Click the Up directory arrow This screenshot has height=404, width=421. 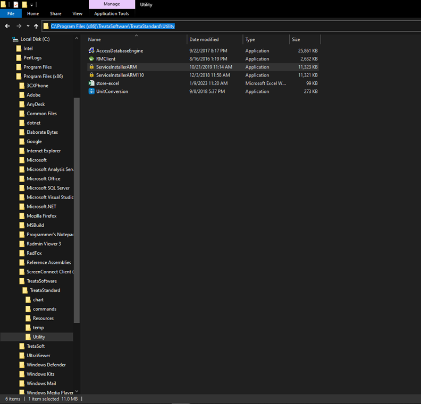(x=36, y=26)
